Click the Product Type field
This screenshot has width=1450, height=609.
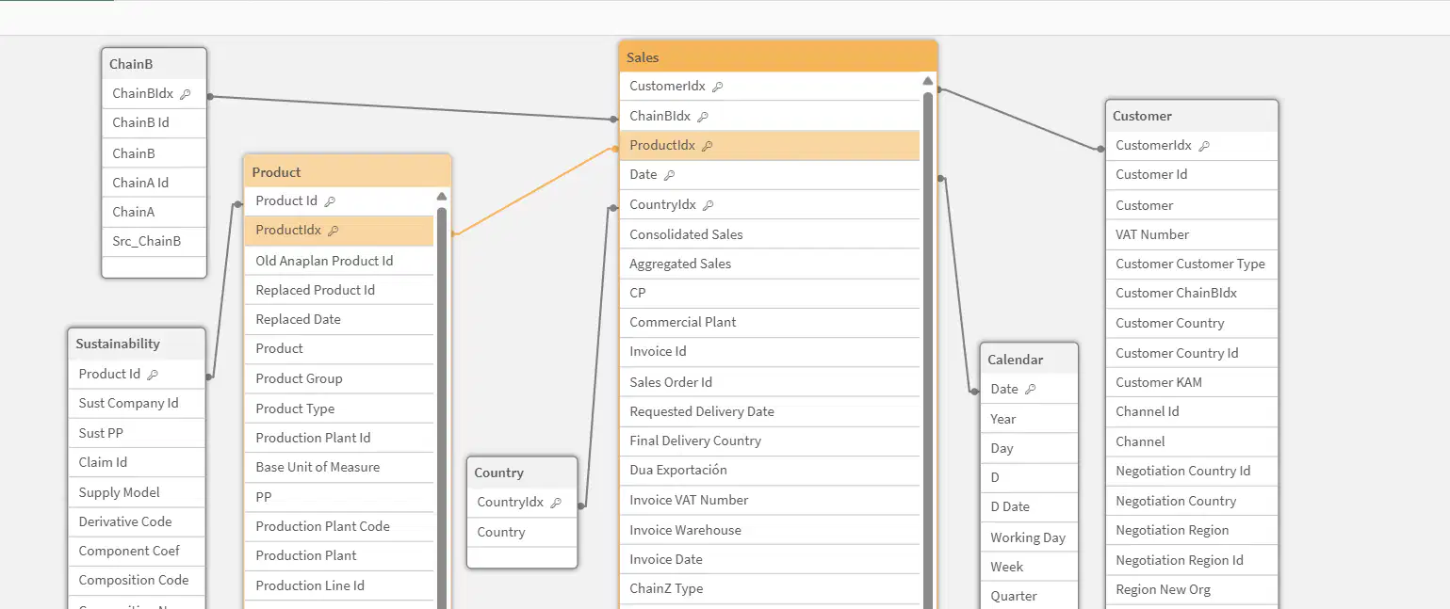[x=339, y=409]
